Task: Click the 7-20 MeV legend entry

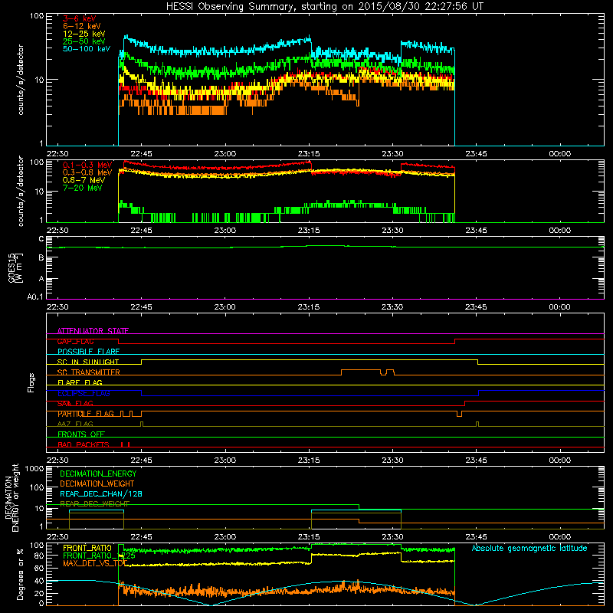Action: 83,188
